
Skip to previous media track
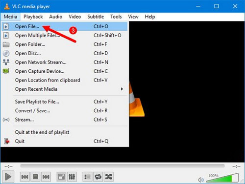click(x=24, y=177)
